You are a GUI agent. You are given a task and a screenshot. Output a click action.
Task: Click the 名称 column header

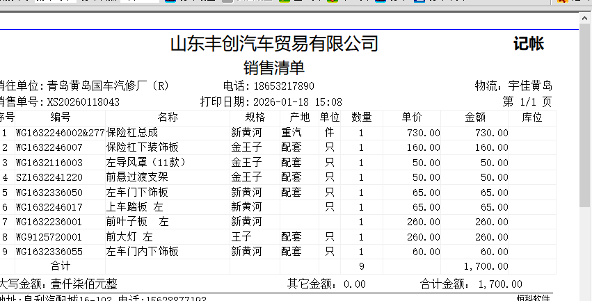[x=168, y=117]
